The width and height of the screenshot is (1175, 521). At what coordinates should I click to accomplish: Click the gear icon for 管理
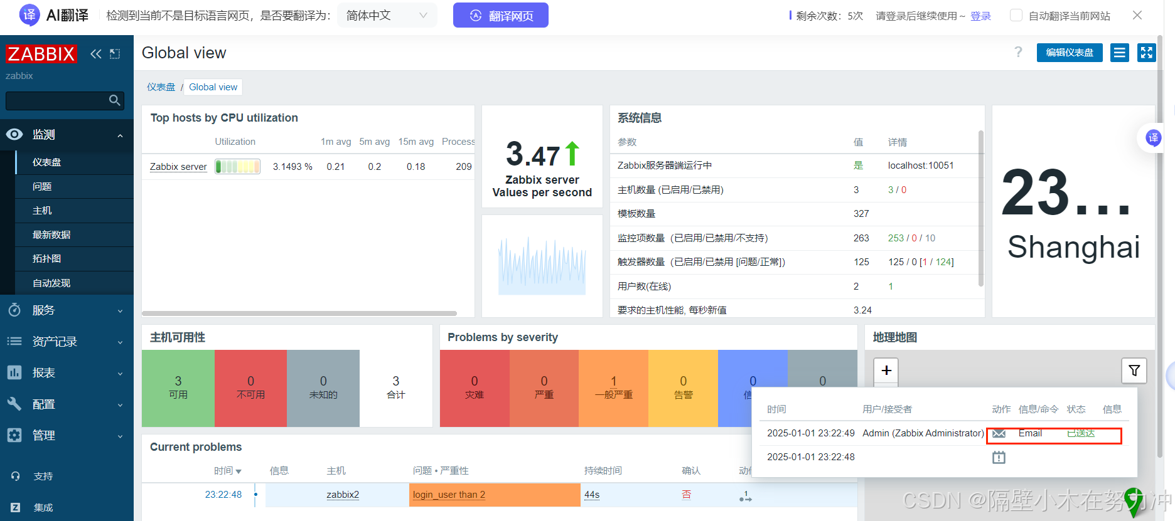coord(14,435)
